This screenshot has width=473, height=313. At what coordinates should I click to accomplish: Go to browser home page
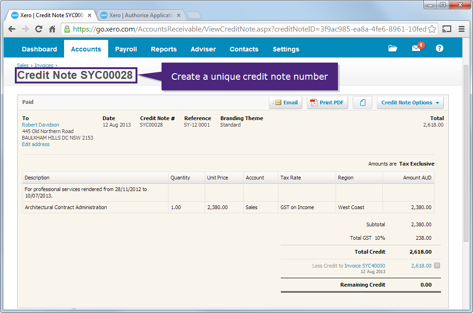click(x=52, y=28)
